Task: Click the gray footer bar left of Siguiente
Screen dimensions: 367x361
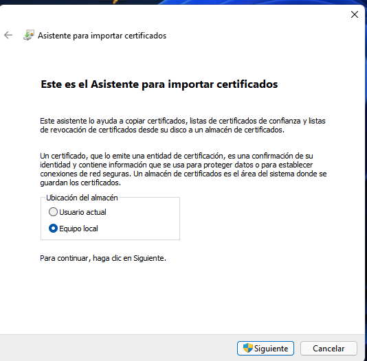Action: click(117, 348)
